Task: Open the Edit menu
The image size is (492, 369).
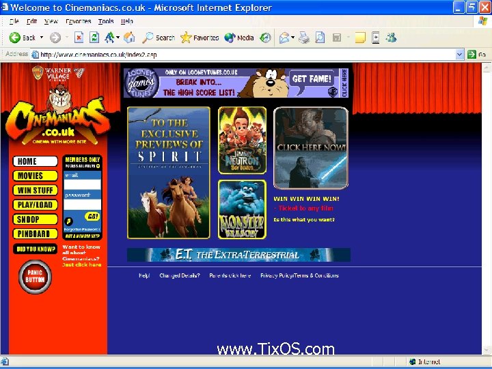Action: [31, 21]
